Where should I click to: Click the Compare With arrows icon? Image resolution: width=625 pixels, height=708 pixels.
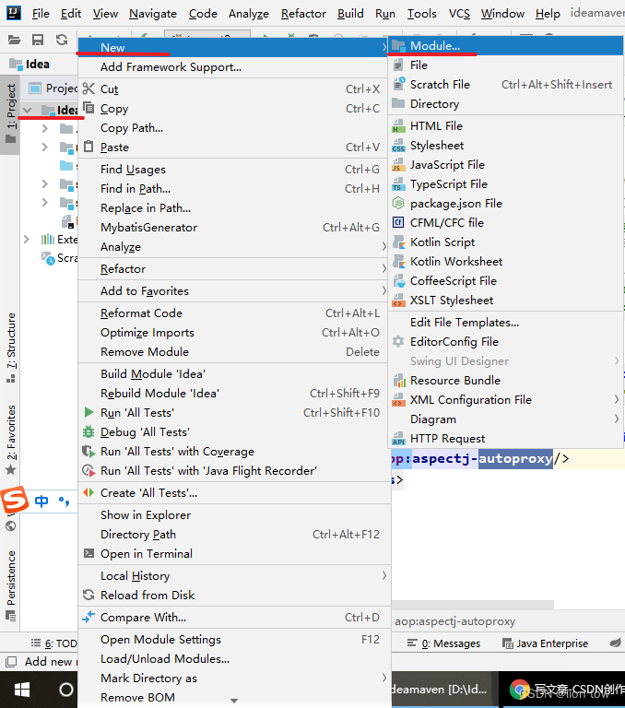click(x=88, y=617)
